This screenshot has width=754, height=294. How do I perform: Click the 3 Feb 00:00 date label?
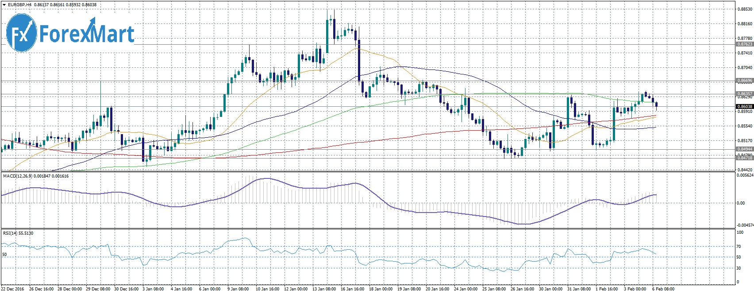tap(635, 289)
